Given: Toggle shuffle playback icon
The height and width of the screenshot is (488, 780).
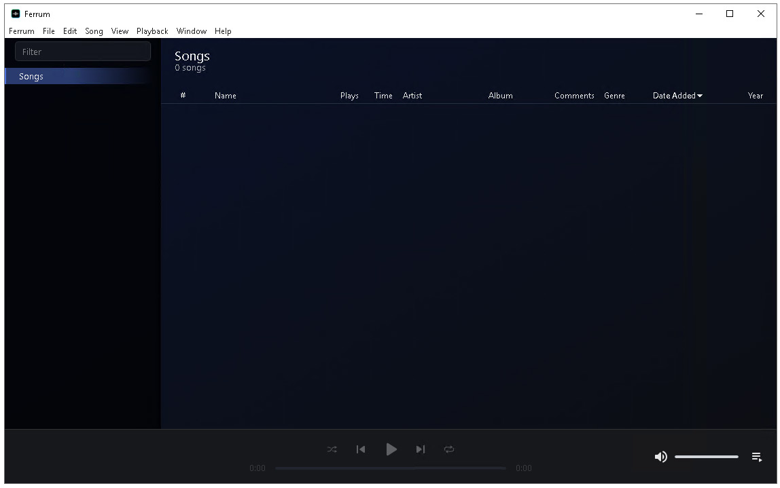Looking at the screenshot, I should click(x=332, y=449).
